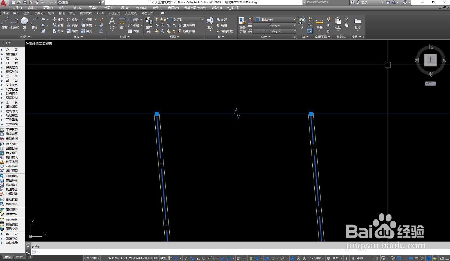Click the Mirror (镜像) tool
The height and width of the screenshot is (261, 450).
click(x=72, y=25)
